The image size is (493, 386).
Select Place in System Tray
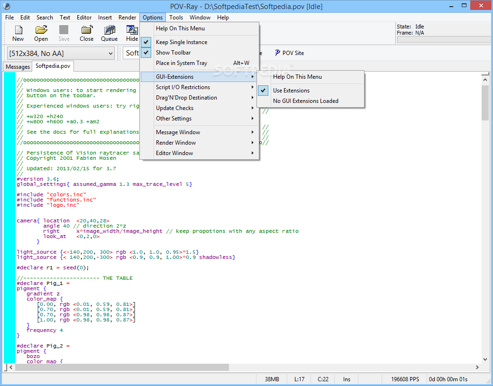(181, 63)
